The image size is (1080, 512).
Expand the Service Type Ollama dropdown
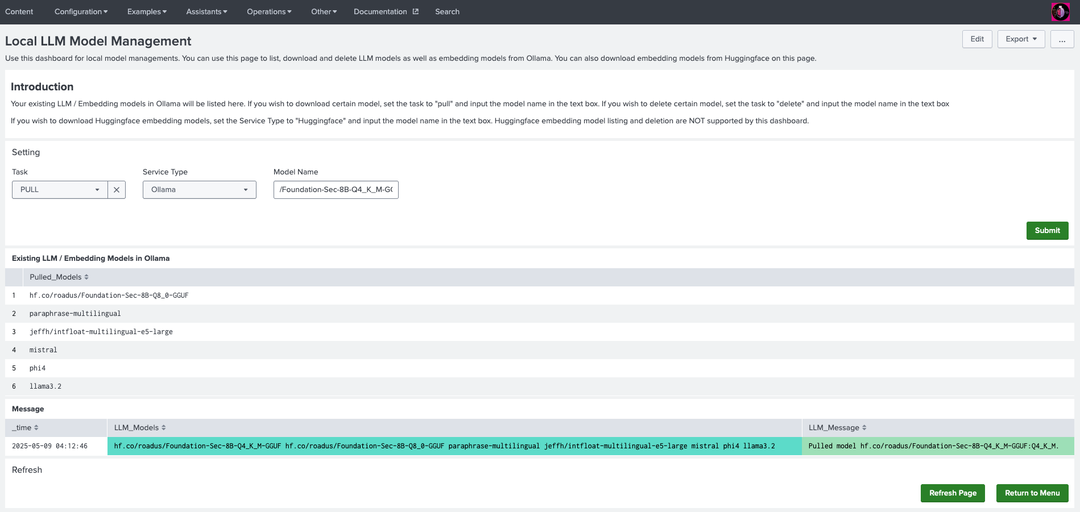199,190
